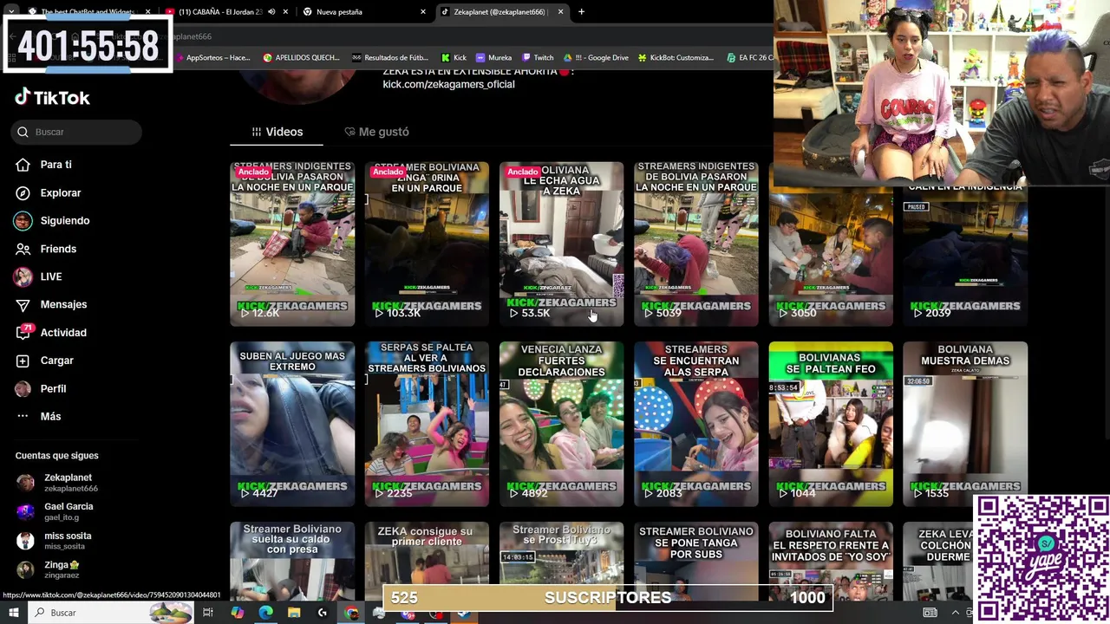1110x624 pixels.
Task: Open pinned video LE ECHA AGUA A ZEKA
Action: pyautogui.click(x=561, y=244)
